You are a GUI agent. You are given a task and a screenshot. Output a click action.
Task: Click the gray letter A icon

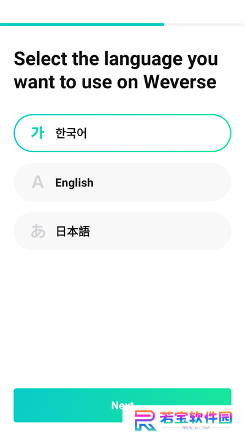(37, 182)
